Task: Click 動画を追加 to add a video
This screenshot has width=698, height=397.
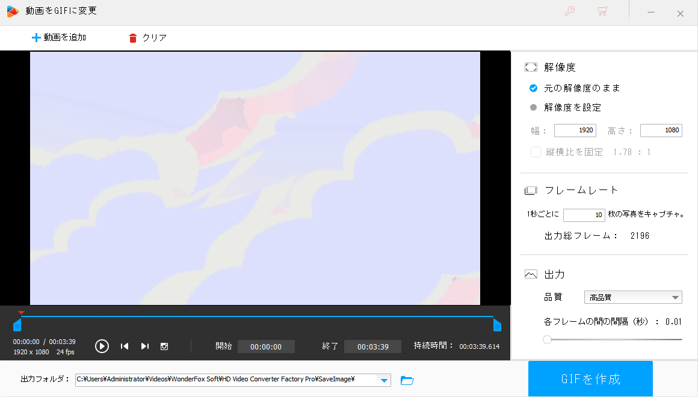Action: click(58, 37)
